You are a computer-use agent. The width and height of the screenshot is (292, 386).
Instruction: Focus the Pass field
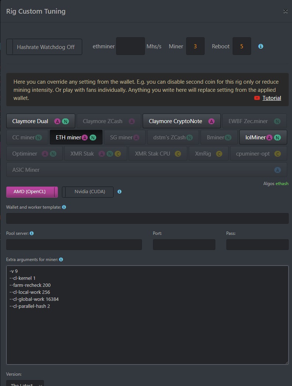click(257, 244)
